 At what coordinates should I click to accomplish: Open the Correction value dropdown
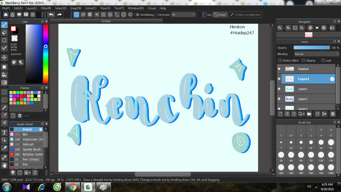pos(193,15)
